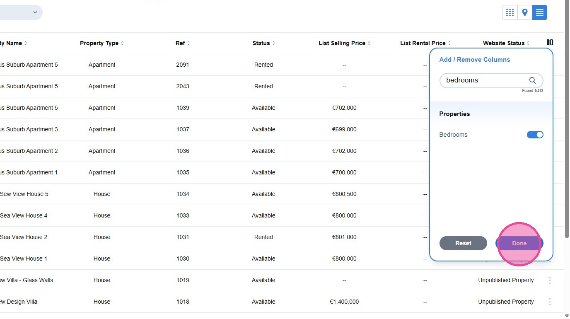Expand the collapsed dropdown pill above the table
Image resolution: width=570 pixels, height=319 pixels.
click(x=21, y=12)
